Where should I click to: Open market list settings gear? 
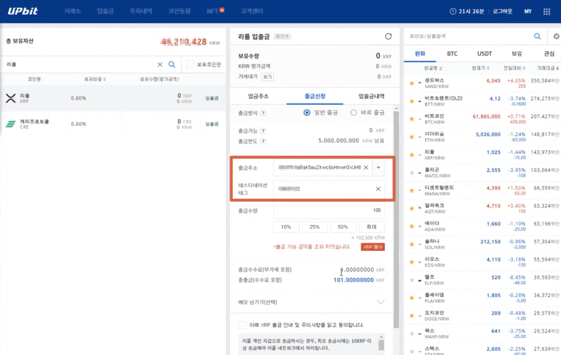click(556, 36)
